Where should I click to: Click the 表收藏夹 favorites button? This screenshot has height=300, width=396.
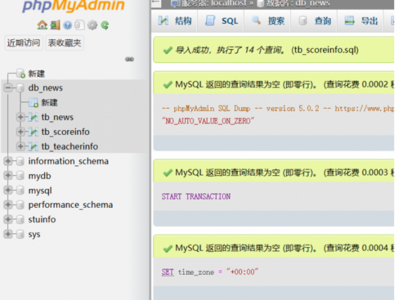click(x=65, y=43)
